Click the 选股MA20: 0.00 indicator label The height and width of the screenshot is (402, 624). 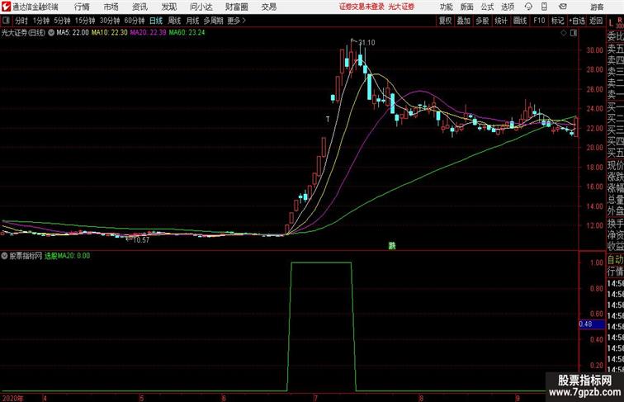67,256
